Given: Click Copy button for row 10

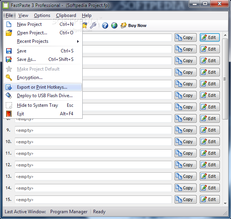Looking at the screenshot, I should coord(185,142).
